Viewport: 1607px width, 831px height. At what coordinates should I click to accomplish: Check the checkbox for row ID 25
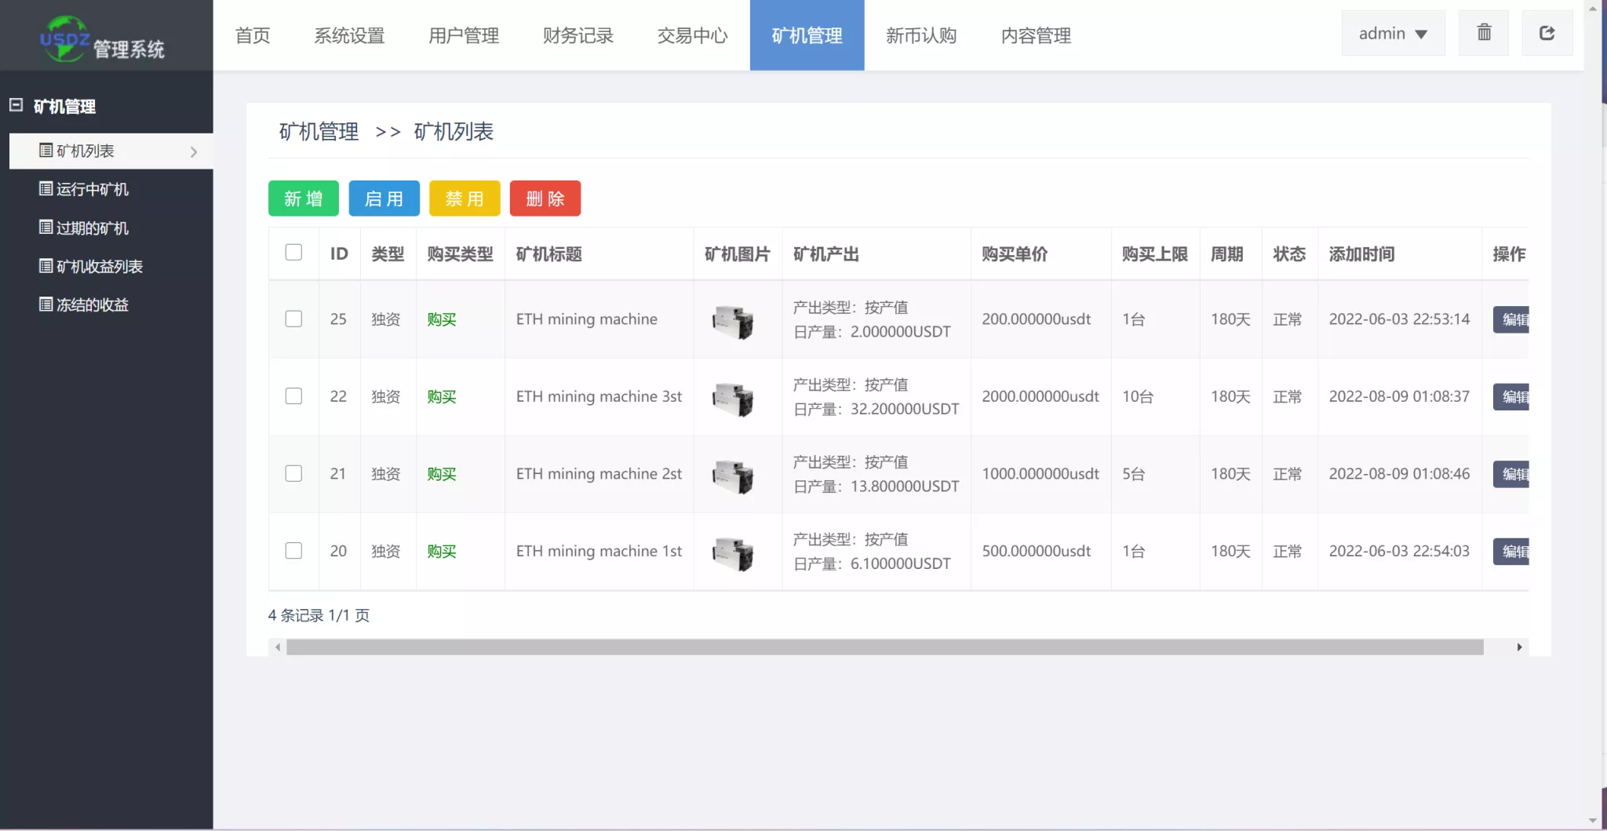293,319
